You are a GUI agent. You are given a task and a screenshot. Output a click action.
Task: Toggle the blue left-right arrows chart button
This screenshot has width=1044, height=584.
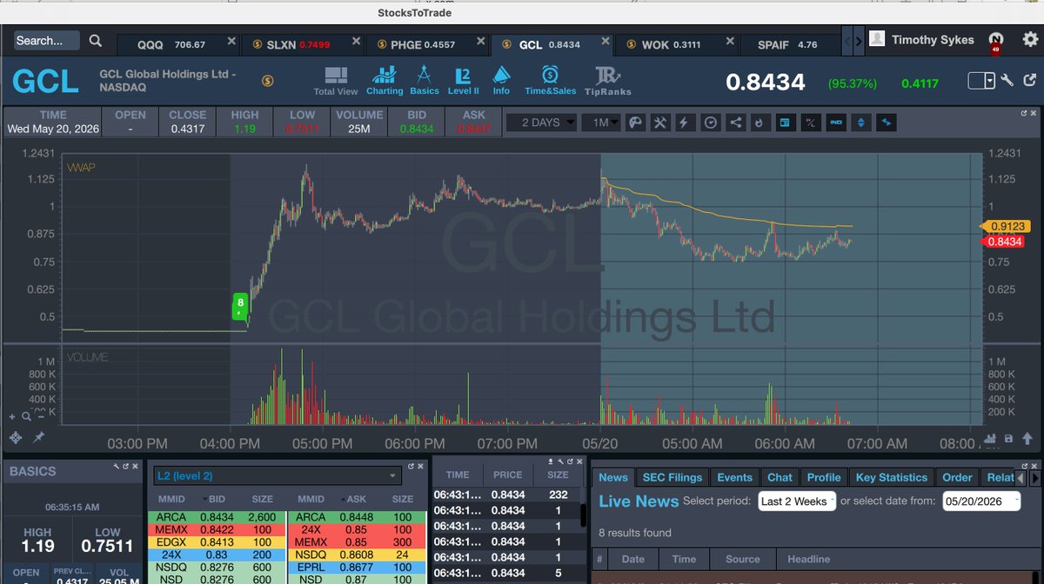(887, 123)
